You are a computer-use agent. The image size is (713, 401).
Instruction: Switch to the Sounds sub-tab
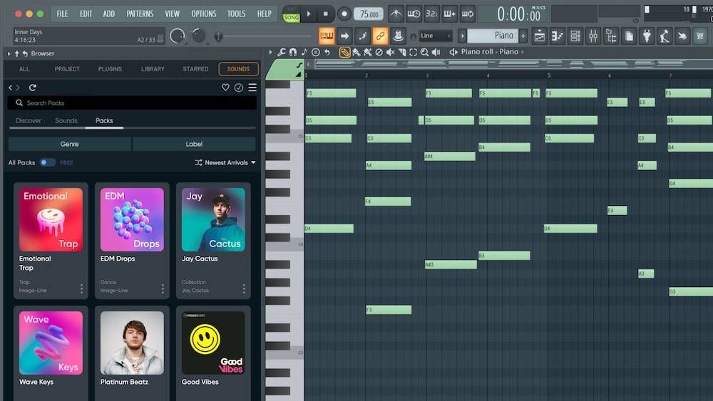[x=66, y=121]
